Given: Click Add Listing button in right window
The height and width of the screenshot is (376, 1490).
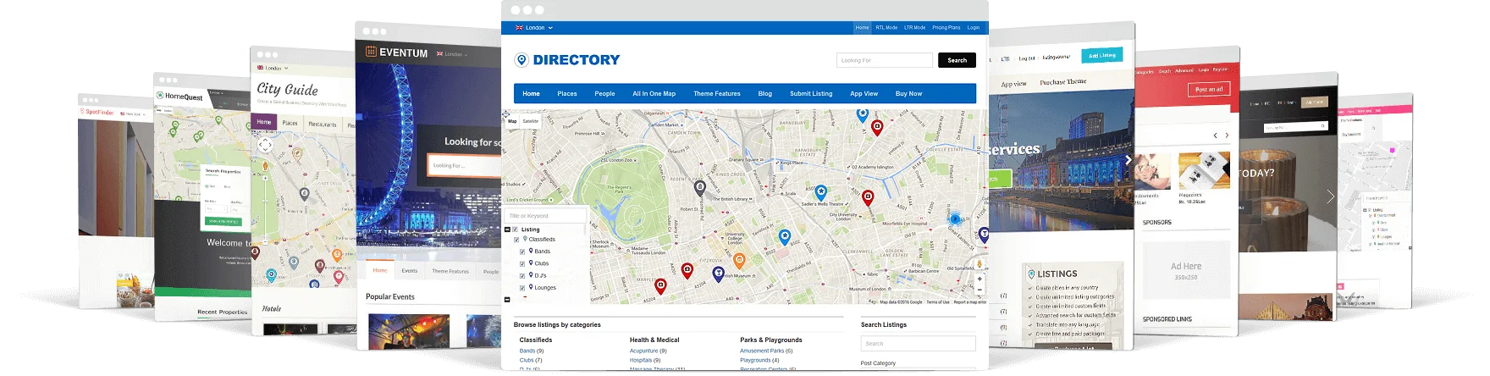Looking at the screenshot, I should (x=1101, y=55).
